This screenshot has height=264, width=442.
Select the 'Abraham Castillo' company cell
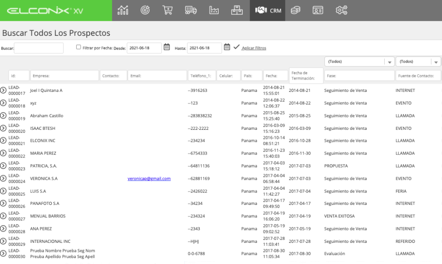[x=47, y=116]
